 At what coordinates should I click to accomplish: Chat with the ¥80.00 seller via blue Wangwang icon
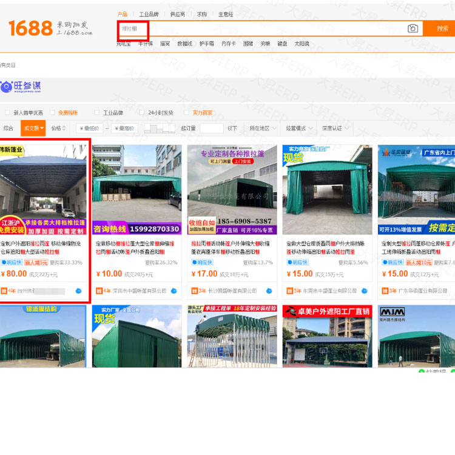pyautogui.click(x=78, y=291)
